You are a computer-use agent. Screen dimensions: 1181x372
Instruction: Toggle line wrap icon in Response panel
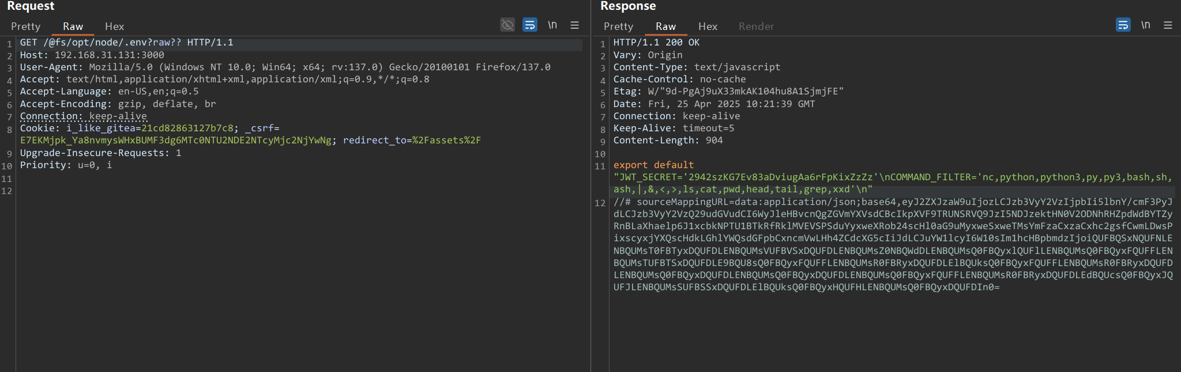(1123, 25)
